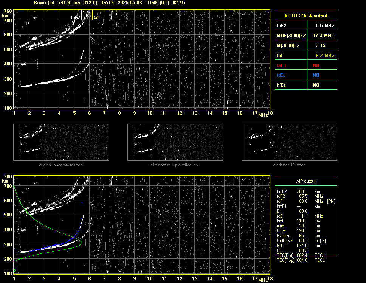366x283 pixels.
Task: Click the AIP foF1 00.0 MHz row
Action: click(x=306, y=201)
